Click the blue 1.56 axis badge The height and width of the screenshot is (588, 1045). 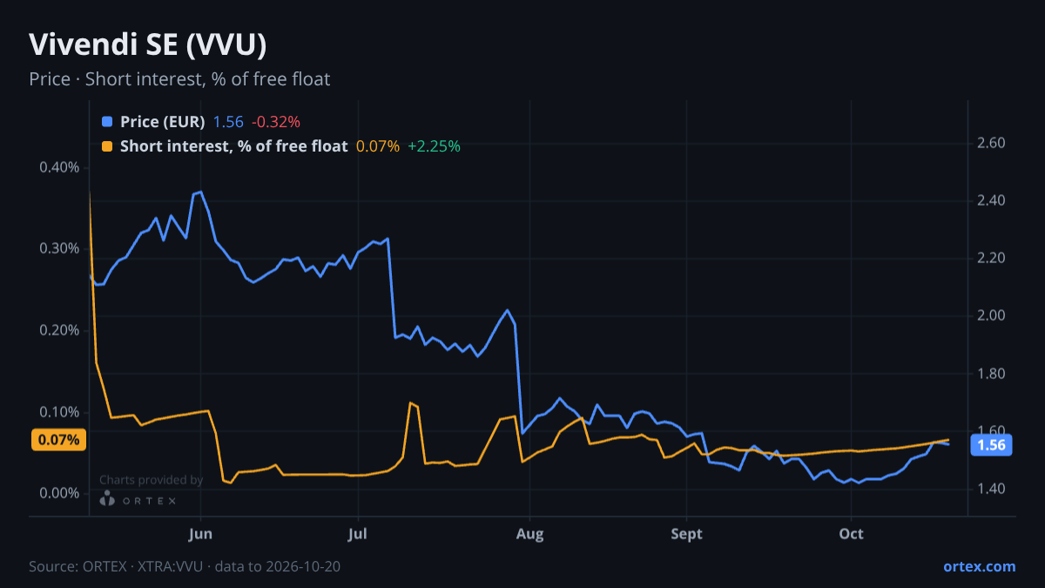pyautogui.click(x=992, y=445)
